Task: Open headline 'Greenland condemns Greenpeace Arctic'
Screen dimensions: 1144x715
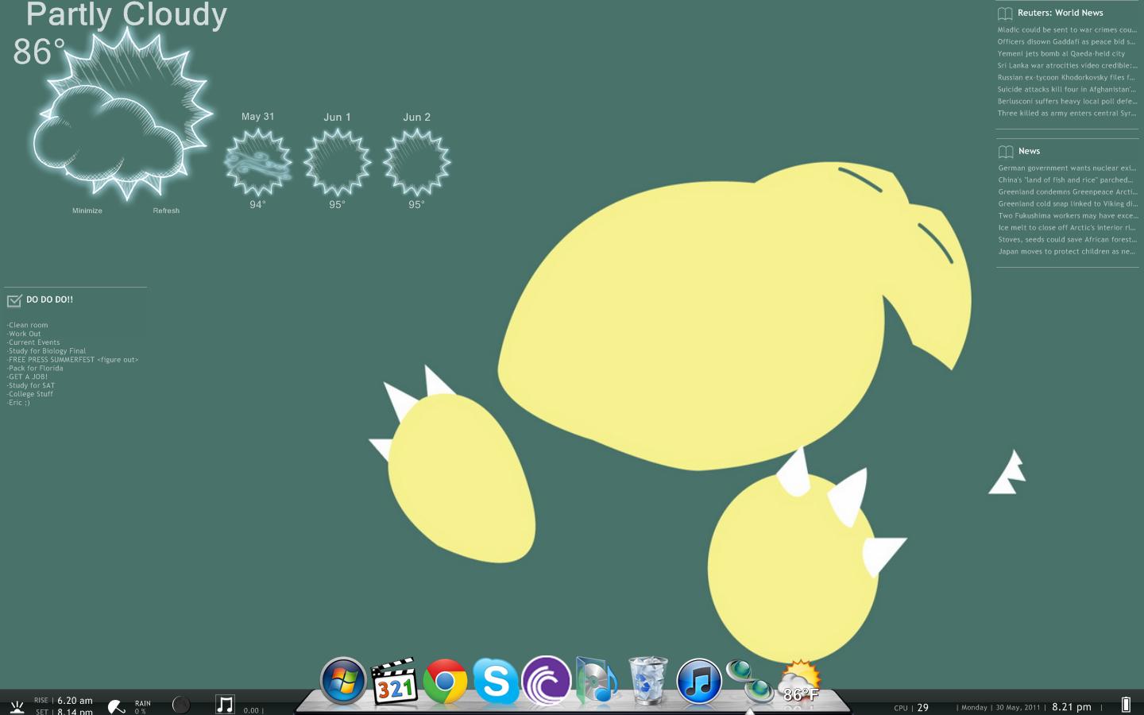Action: point(1068,192)
